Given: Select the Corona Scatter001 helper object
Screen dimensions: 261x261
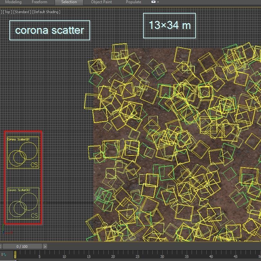Looking at the screenshot, I should 23,153.
